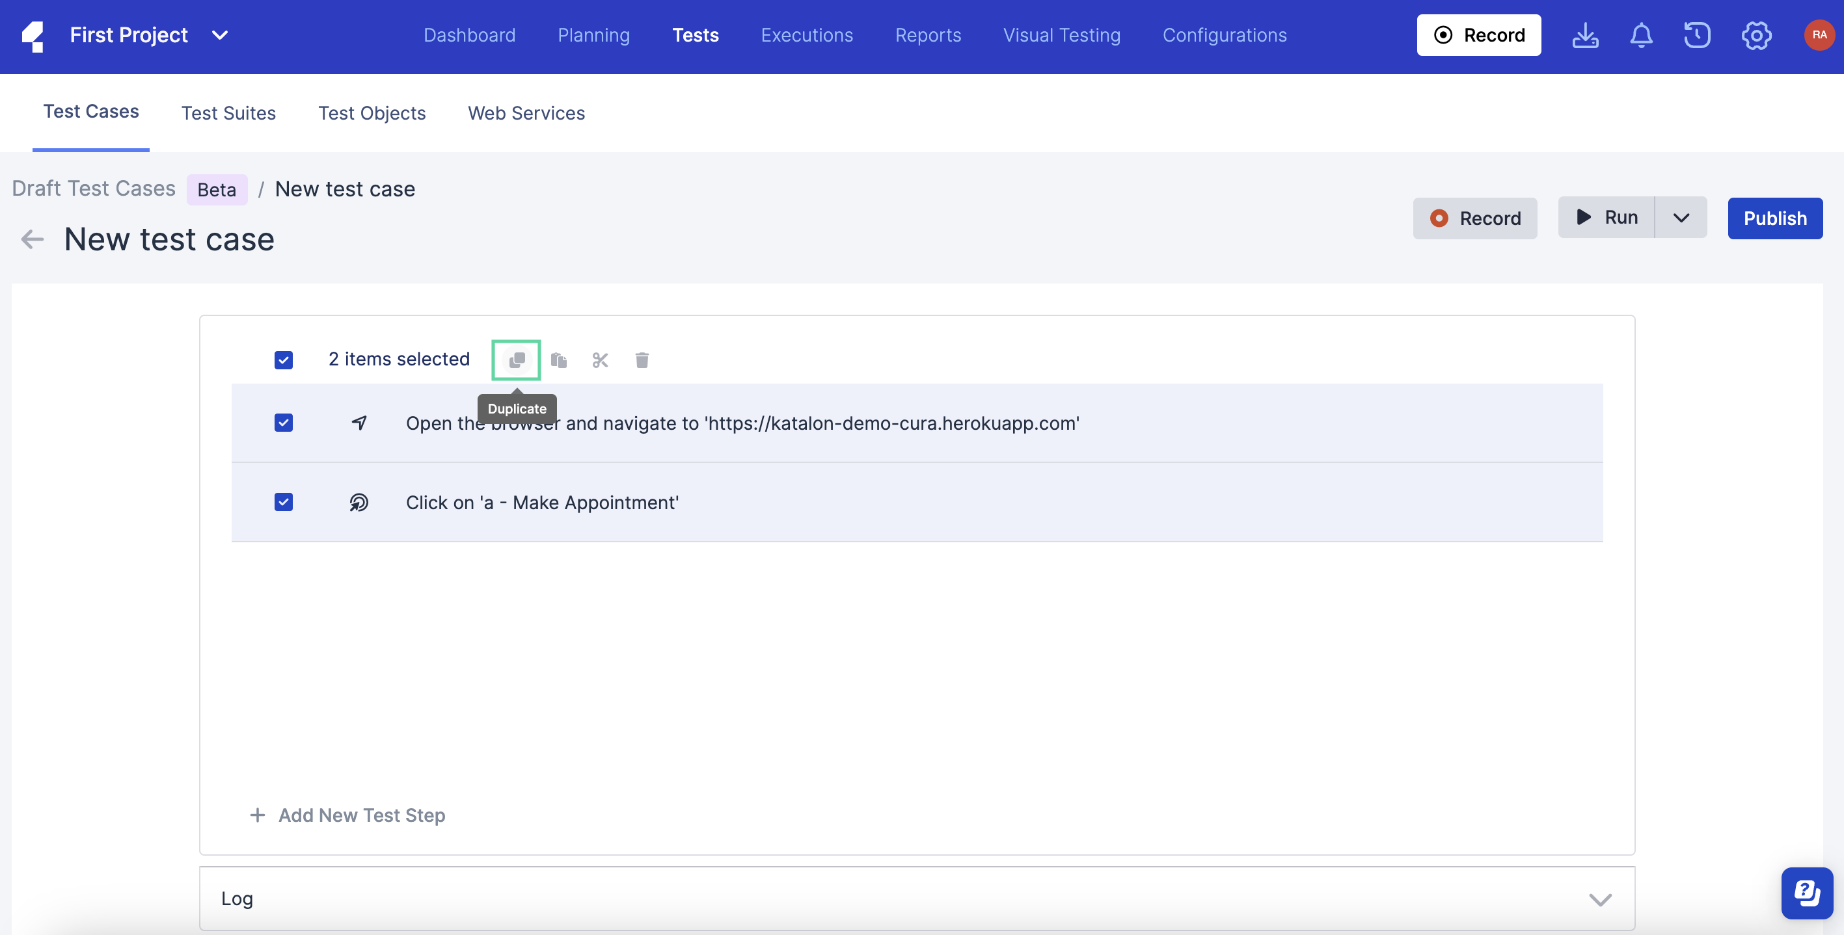This screenshot has height=935, width=1844.
Task: Open the history clock icon
Action: [1697, 35]
